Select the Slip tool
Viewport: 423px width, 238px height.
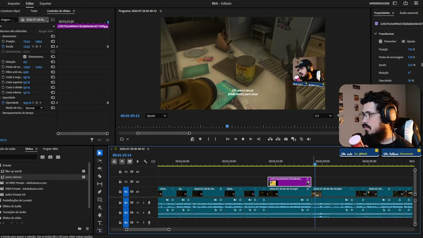tap(100, 184)
